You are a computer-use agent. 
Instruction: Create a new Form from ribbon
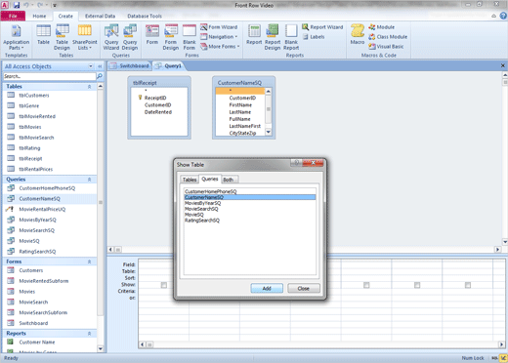pos(152,34)
